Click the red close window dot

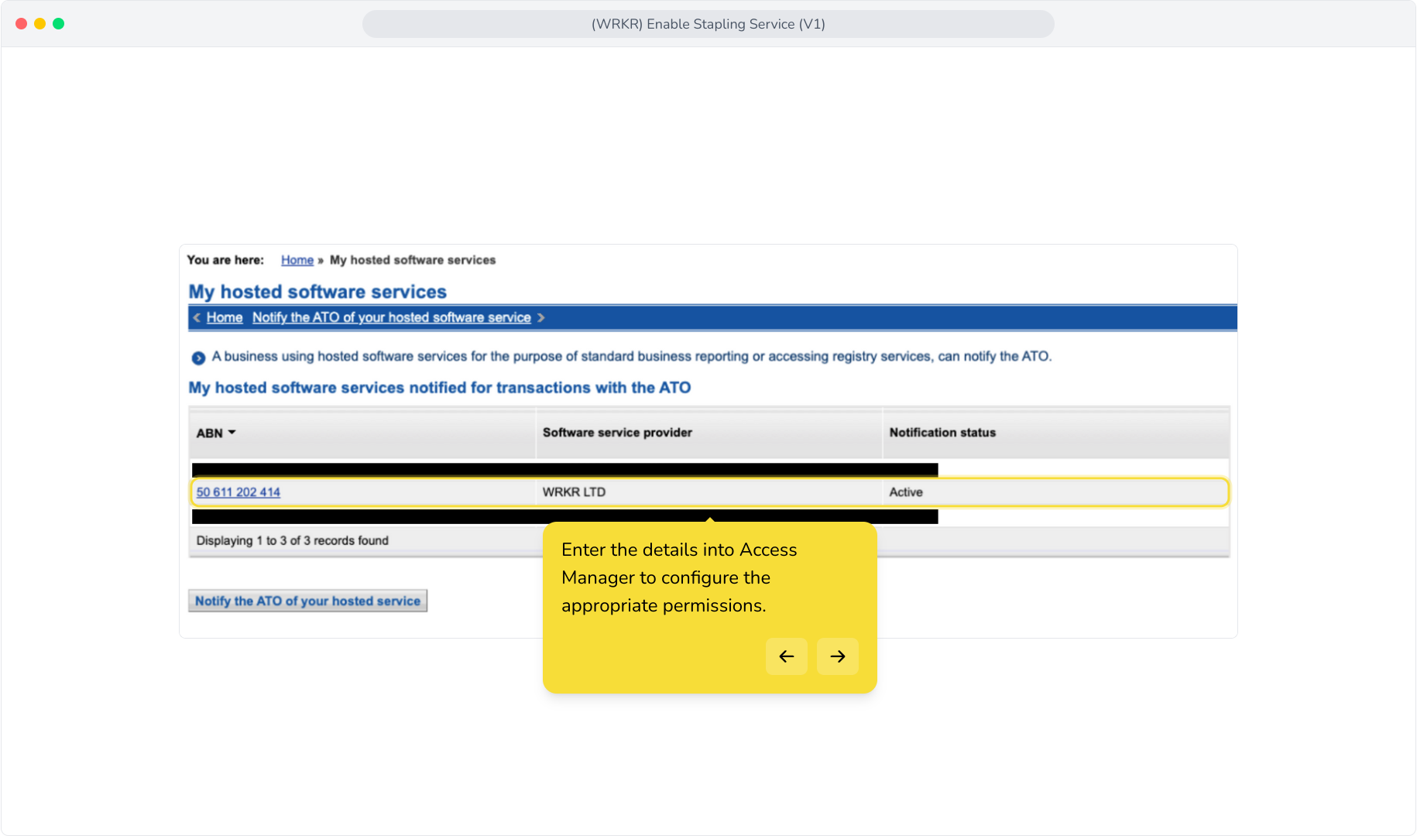coord(21,24)
